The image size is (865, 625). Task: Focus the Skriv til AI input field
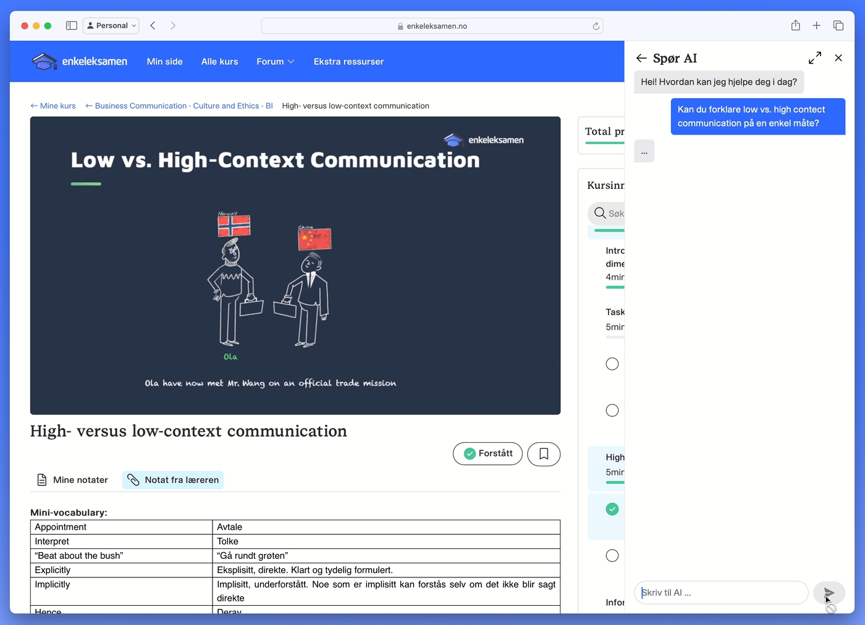[x=720, y=593]
